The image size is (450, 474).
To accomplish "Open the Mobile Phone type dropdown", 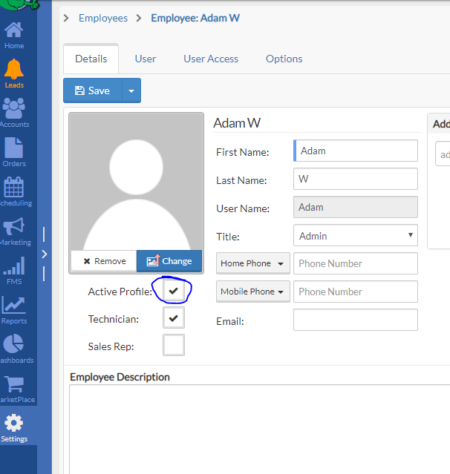I will [x=253, y=292].
